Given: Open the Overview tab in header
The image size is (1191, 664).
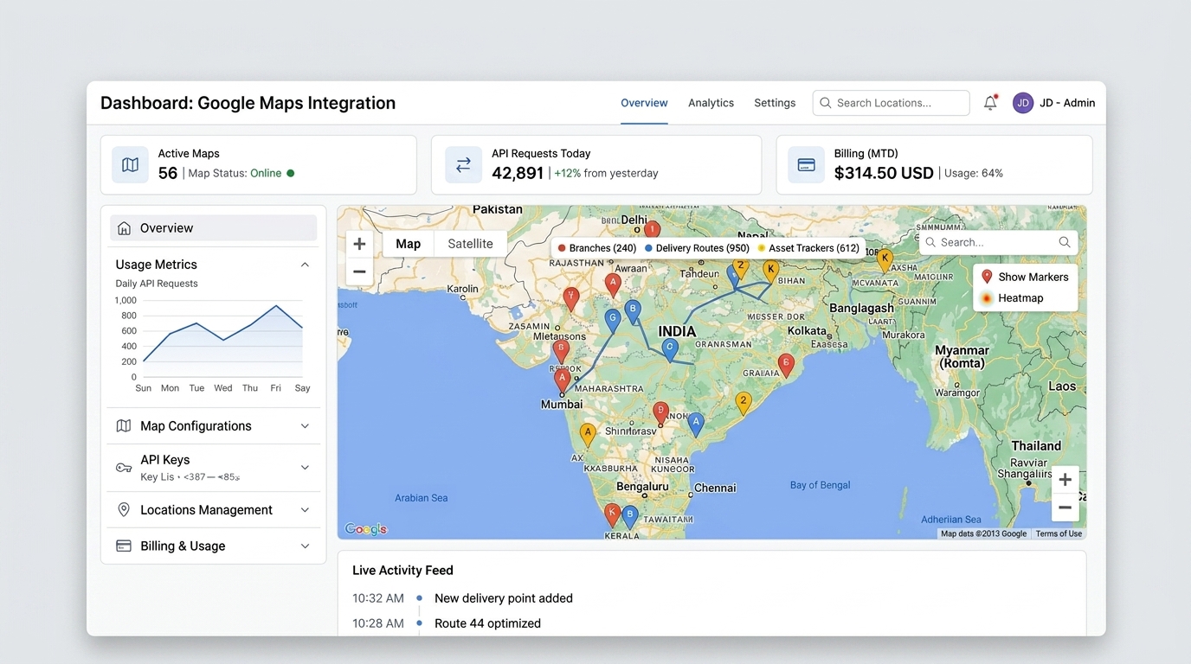Looking at the screenshot, I should click(644, 103).
